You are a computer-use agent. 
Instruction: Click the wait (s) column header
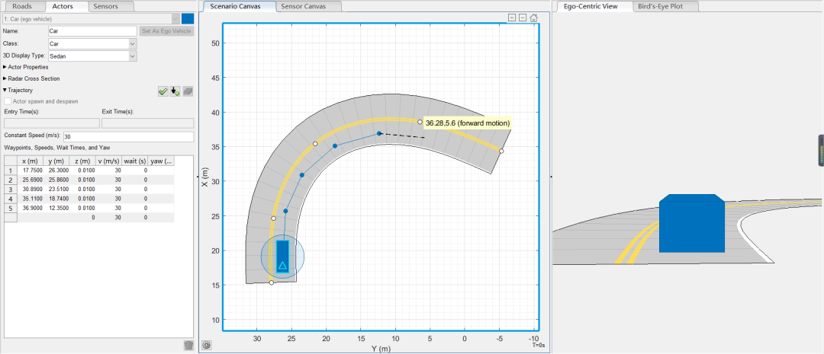[x=135, y=161]
